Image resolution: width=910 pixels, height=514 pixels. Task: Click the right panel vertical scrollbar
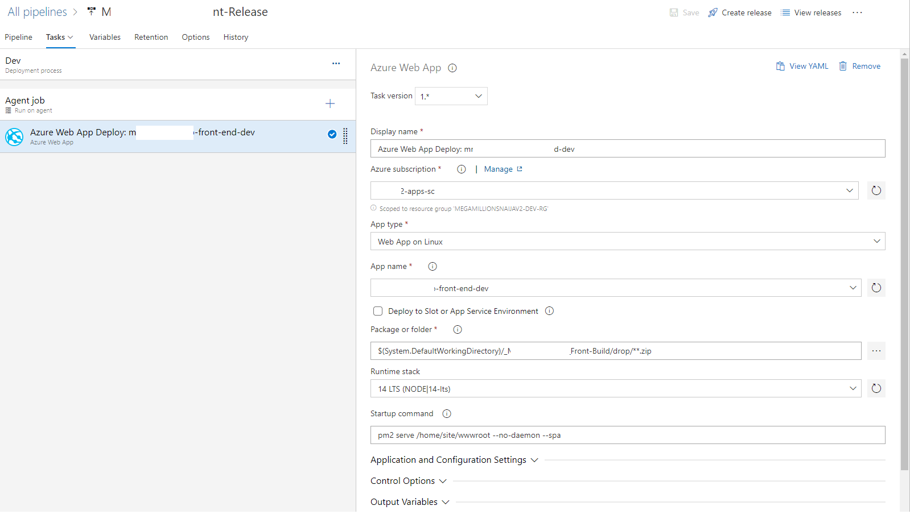(x=905, y=264)
